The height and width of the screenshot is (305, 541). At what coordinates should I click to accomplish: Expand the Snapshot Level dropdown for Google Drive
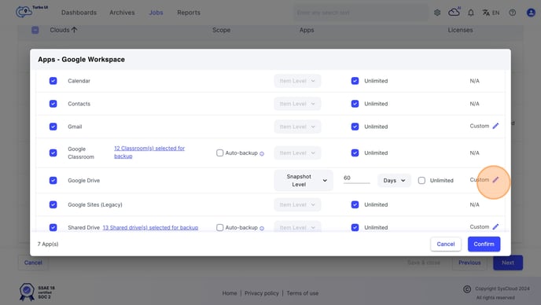(x=304, y=181)
